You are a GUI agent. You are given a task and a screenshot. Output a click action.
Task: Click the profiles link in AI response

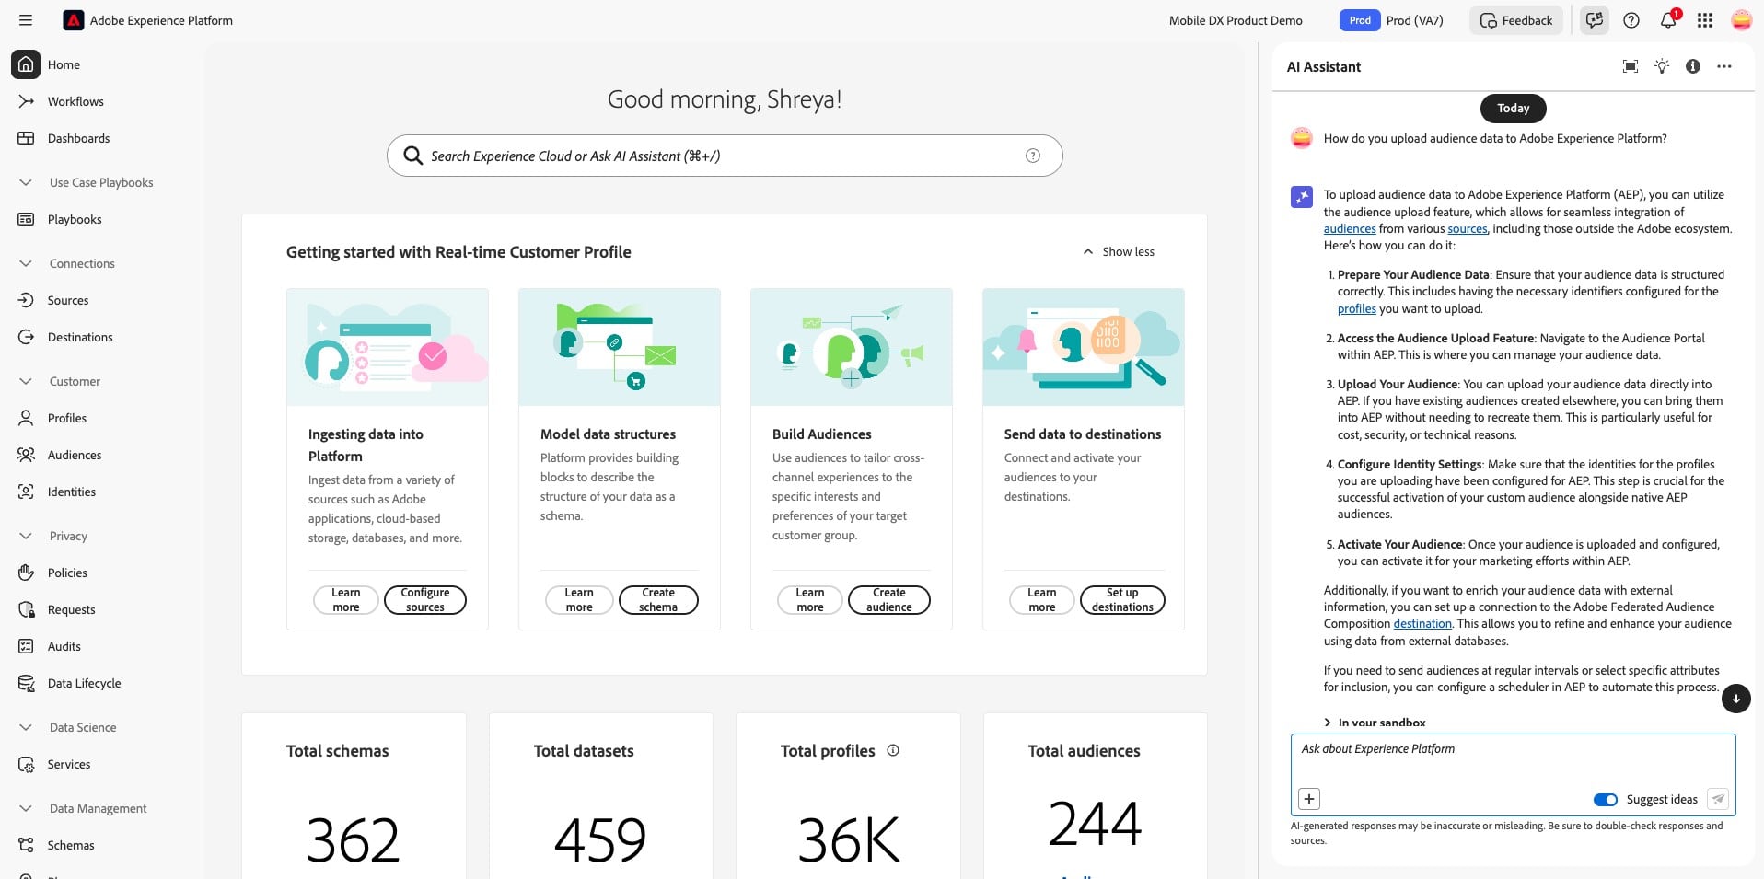[x=1357, y=309]
